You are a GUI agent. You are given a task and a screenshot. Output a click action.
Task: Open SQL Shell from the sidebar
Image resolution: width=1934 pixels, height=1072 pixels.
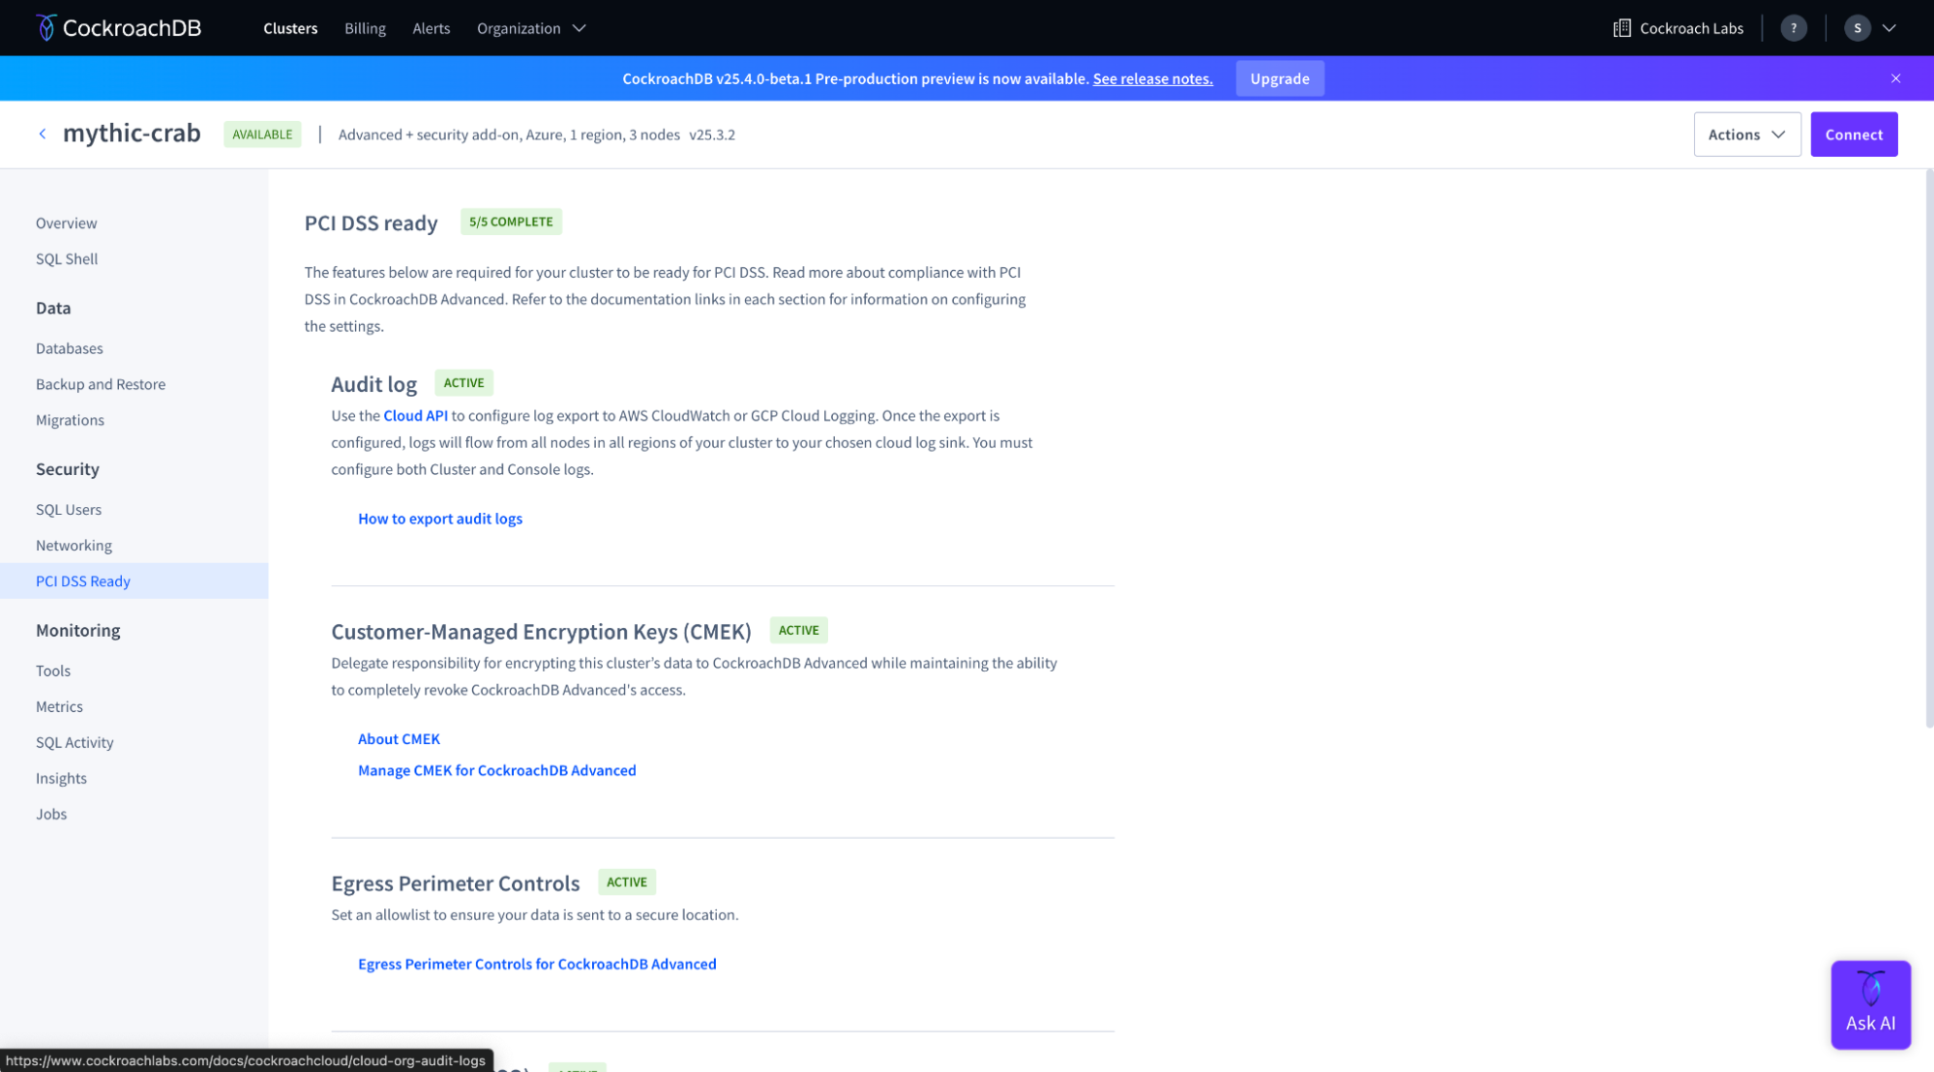tap(67, 259)
